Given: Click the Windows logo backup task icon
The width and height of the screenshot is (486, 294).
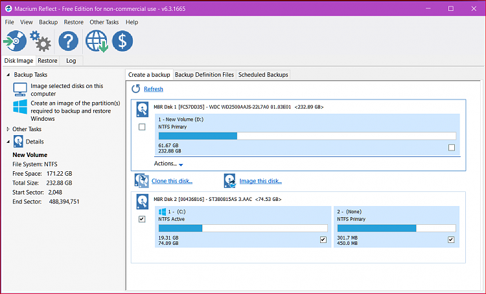Looking at the screenshot, I should point(20,107).
